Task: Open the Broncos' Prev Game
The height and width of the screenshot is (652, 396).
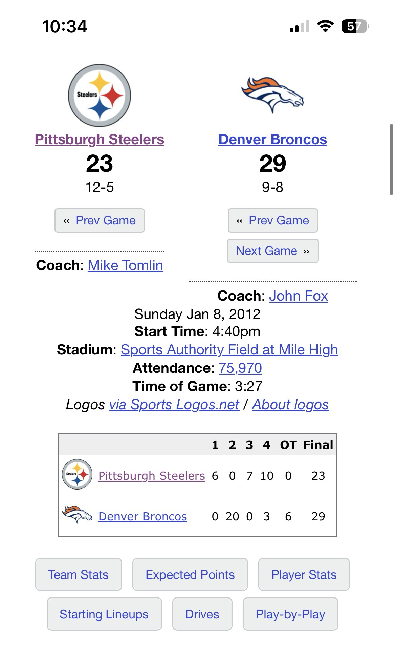Action: tap(273, 220)
